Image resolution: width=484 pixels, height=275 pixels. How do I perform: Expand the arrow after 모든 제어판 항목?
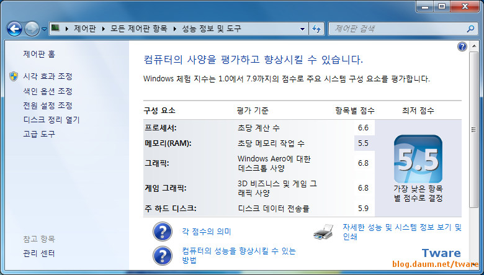click(175, 29)
